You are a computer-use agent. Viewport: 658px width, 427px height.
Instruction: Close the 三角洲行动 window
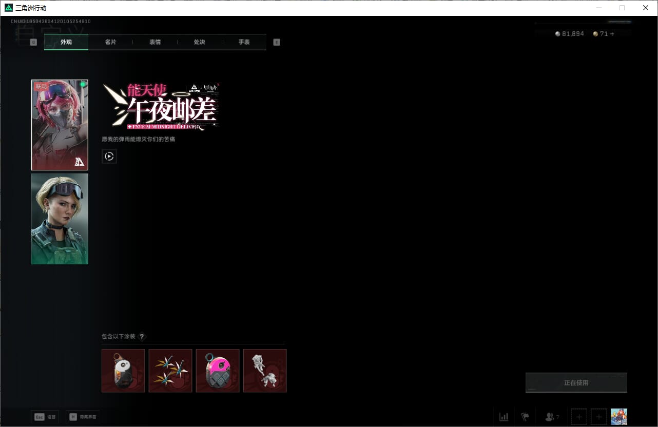point(646,8)
